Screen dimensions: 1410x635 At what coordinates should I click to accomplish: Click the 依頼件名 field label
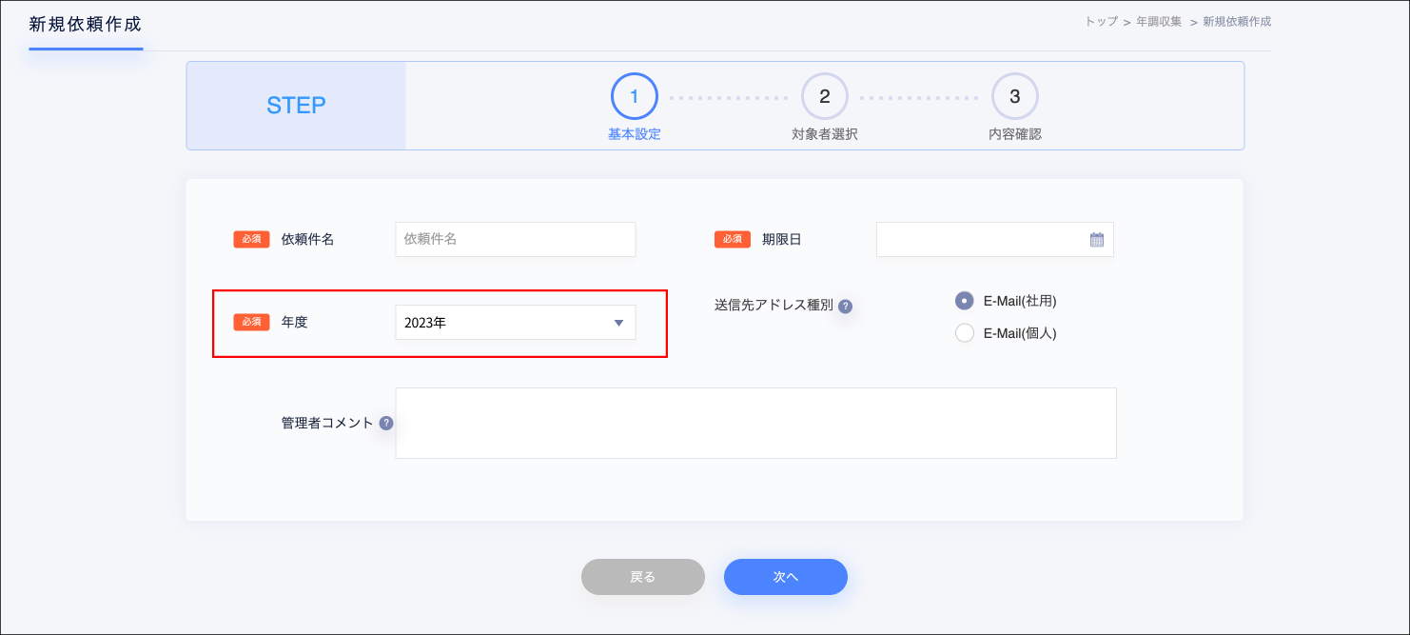308,240
